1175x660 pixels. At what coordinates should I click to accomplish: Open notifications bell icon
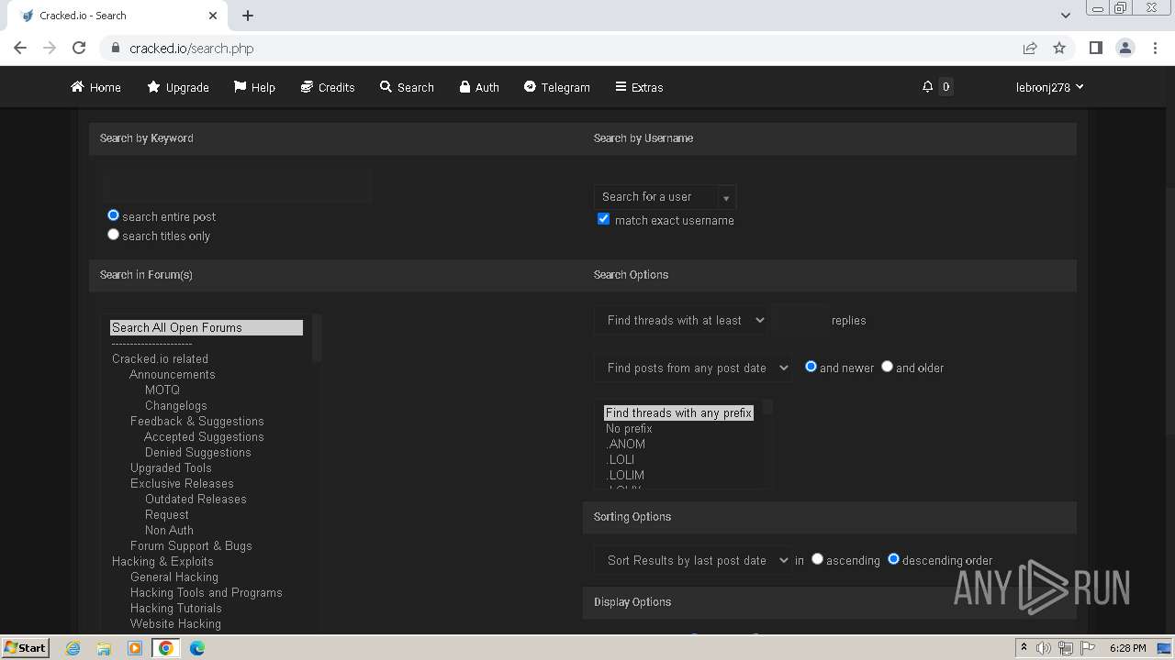point(927,86)
